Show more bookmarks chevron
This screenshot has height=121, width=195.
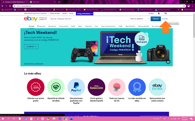pos(178,10)
